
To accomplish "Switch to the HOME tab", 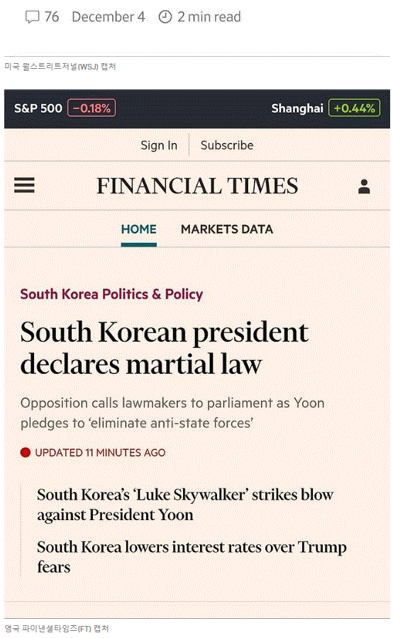I will pos(139,229).
